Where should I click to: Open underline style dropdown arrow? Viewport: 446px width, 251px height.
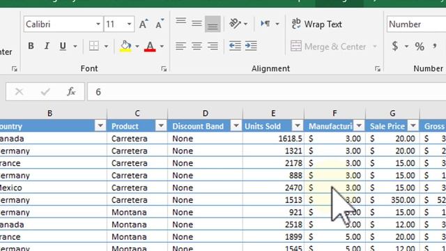coord(75,46)
